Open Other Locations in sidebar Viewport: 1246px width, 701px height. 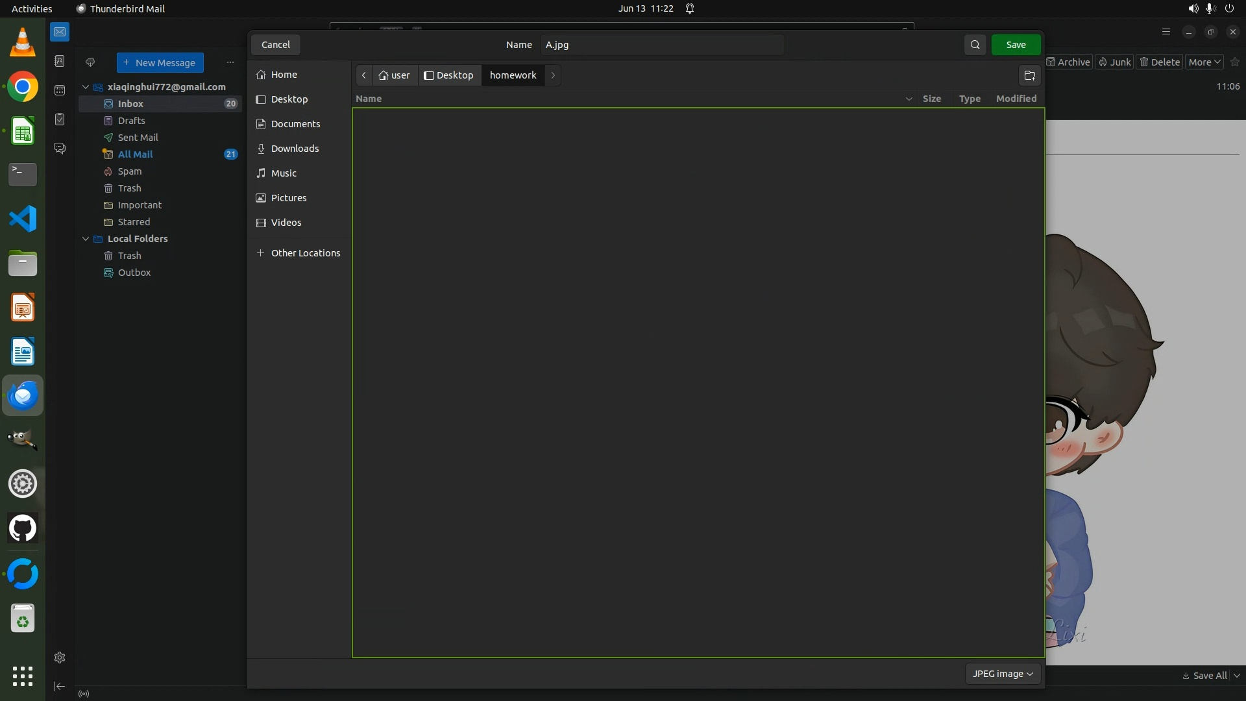pyautogui.click(x=305, y=253)
